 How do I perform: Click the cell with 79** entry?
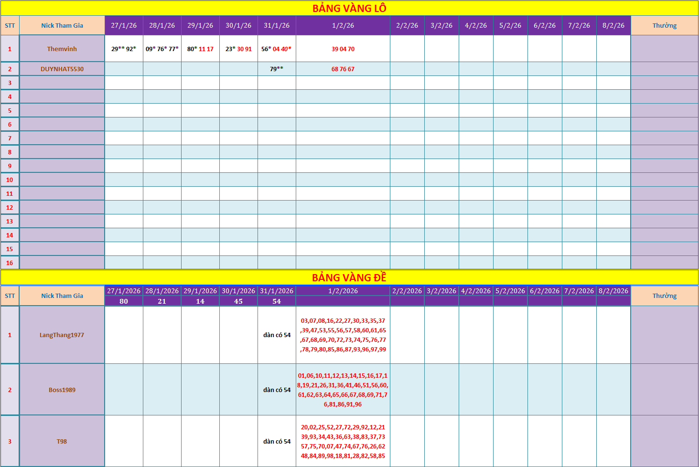[277, 69]
